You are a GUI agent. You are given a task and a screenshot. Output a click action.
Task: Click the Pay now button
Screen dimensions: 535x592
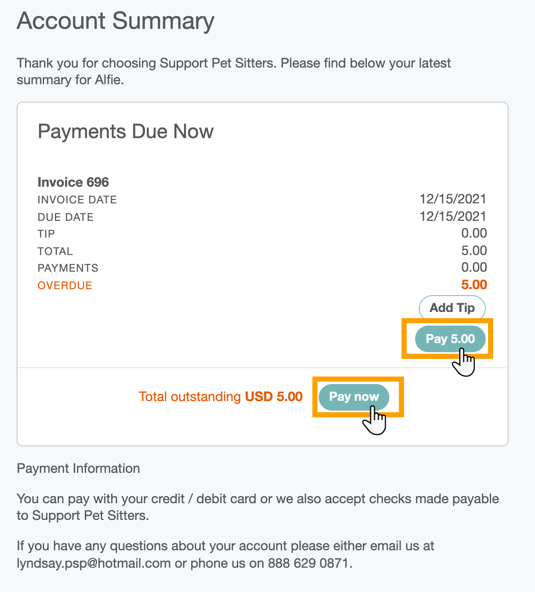(354, 397)
